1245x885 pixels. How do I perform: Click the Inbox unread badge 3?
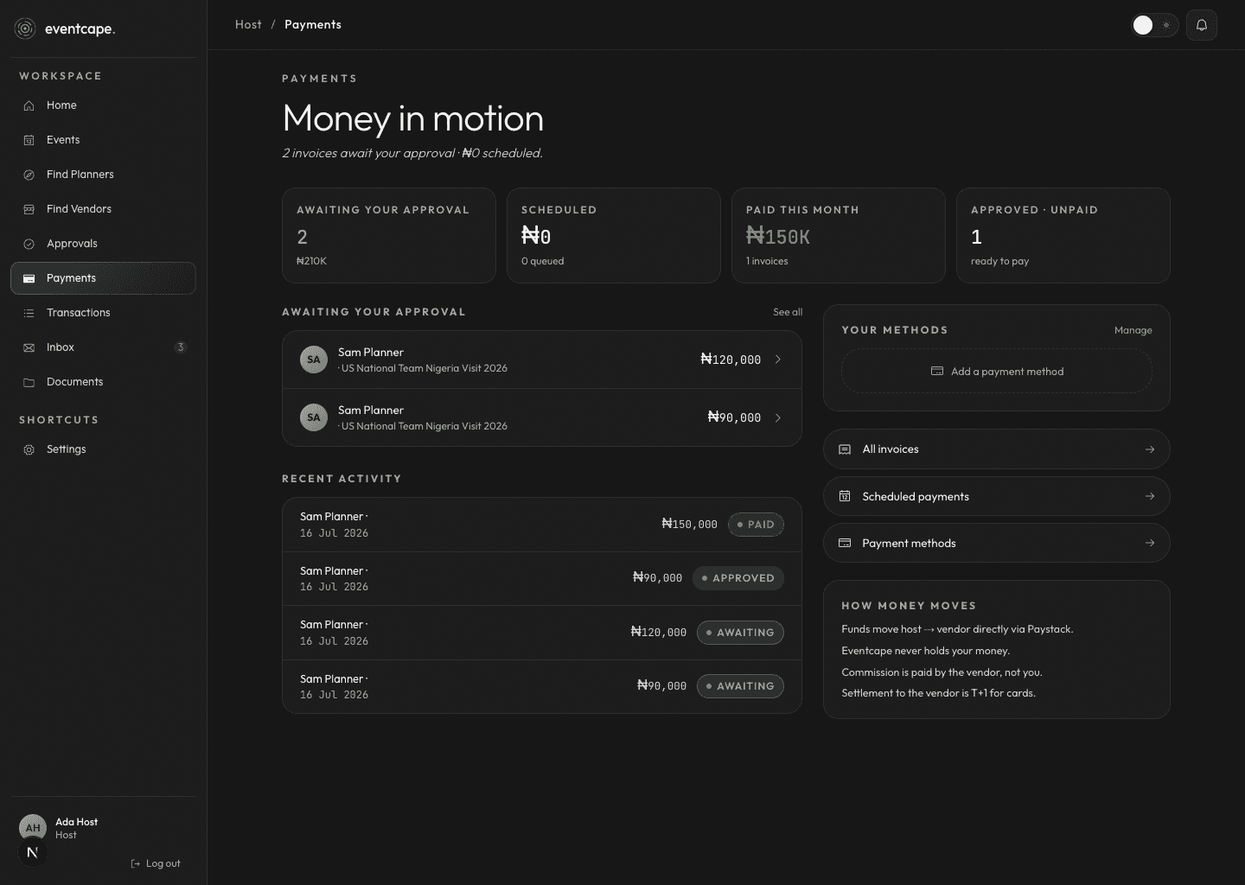pos(180,347)
